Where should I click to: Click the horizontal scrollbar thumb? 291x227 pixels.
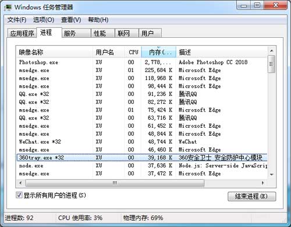tap(115, 183)
